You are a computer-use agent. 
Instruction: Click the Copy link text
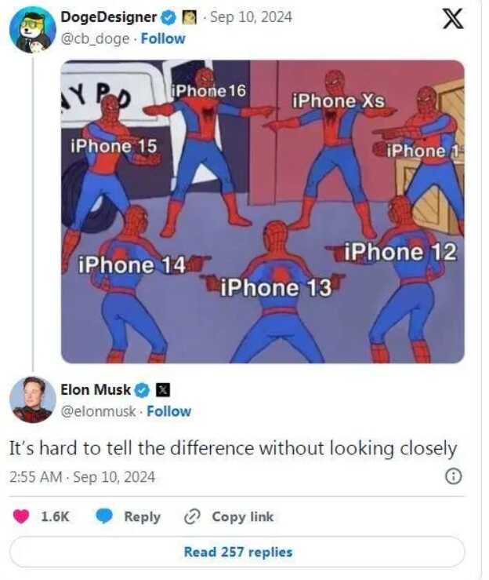click(x=243, y=516)
